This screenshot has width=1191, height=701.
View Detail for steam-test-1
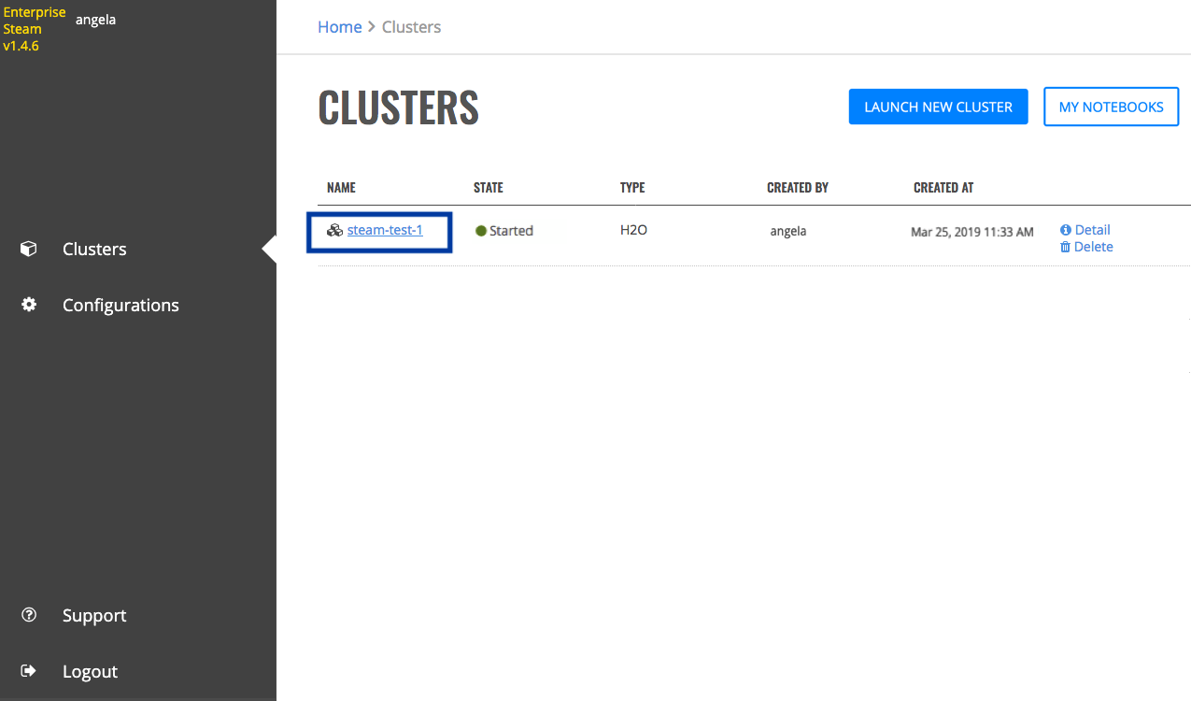point(1092,230)
